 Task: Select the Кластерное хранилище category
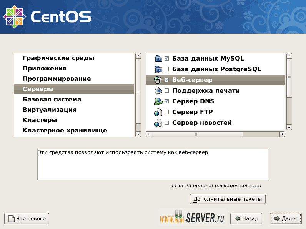coord(74,131)
